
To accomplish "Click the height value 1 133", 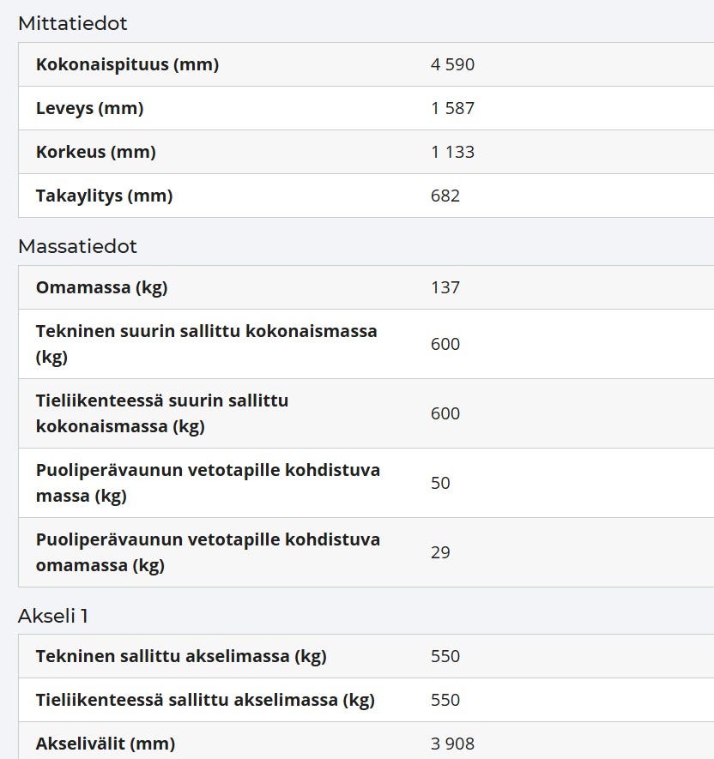I will click(x=452, y=152).
